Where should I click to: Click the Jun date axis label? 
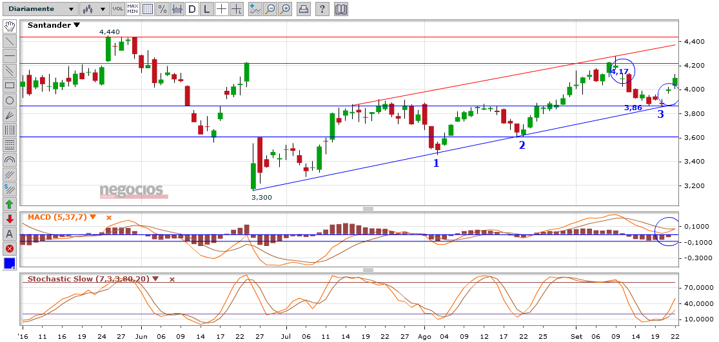[141, 335]
